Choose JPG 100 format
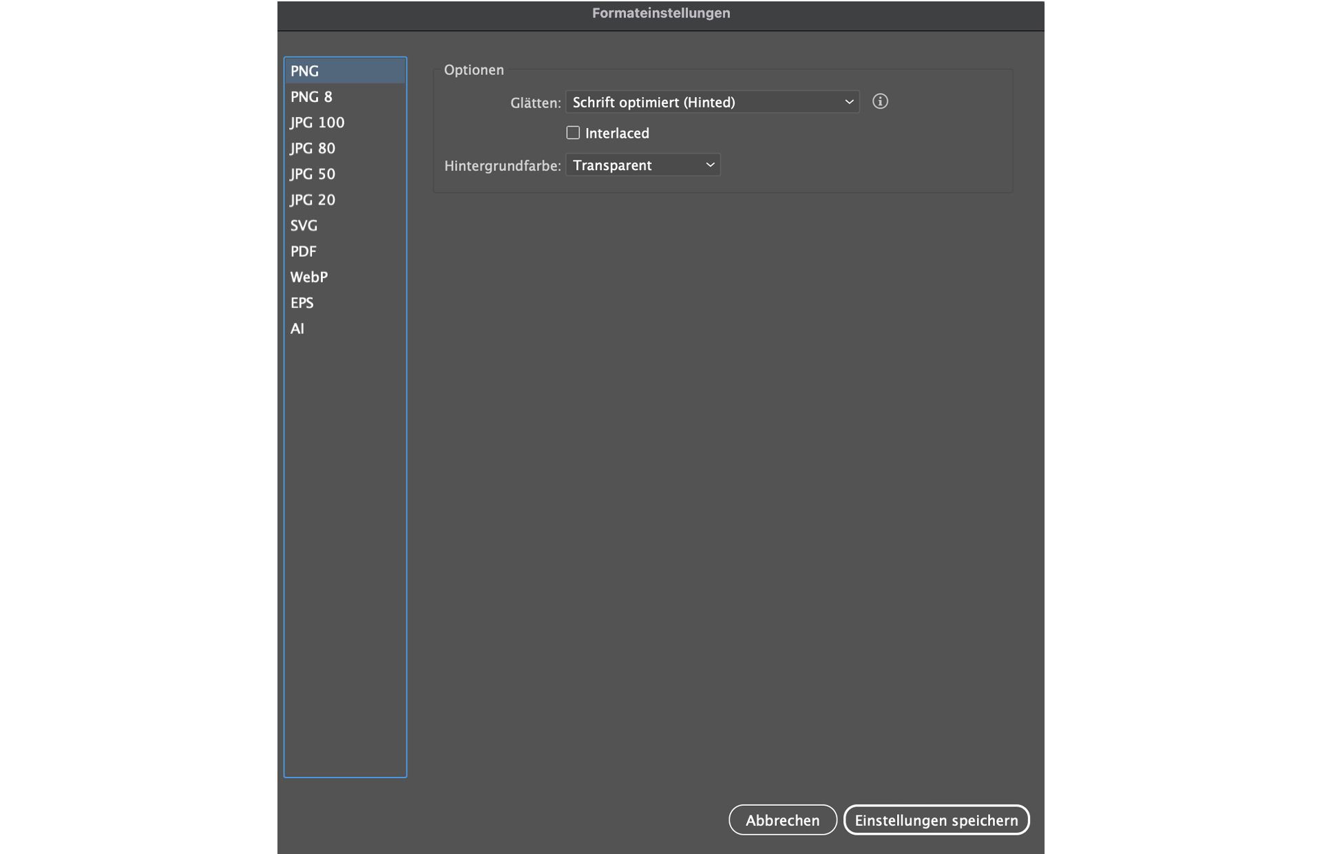The width and height of the screenshot is (1322, 854). pyautogui.click(x=317, y=123)
